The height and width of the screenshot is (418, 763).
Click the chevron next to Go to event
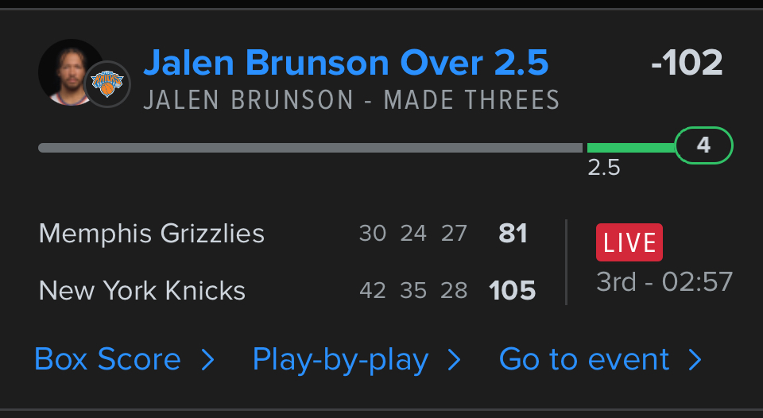point(695,361)
